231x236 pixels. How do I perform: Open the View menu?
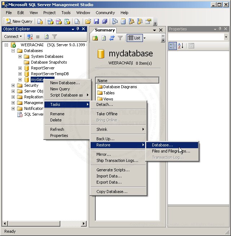(x=34, y=13)
